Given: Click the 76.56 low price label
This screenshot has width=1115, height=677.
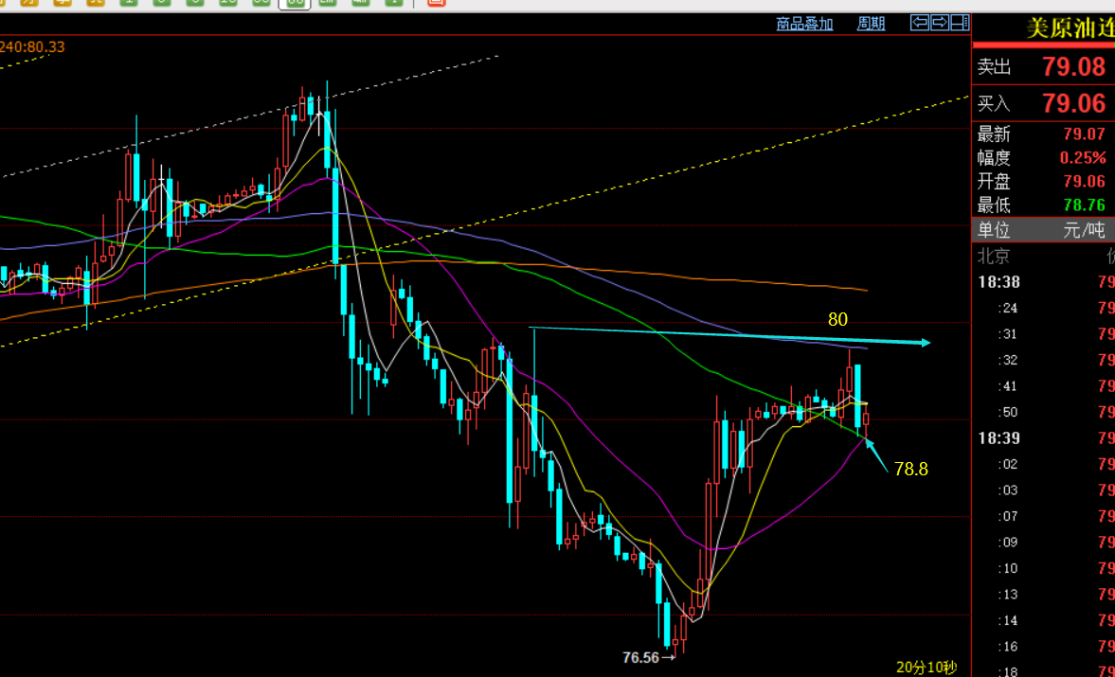Looking at the screenshot, I should (640, 658).
